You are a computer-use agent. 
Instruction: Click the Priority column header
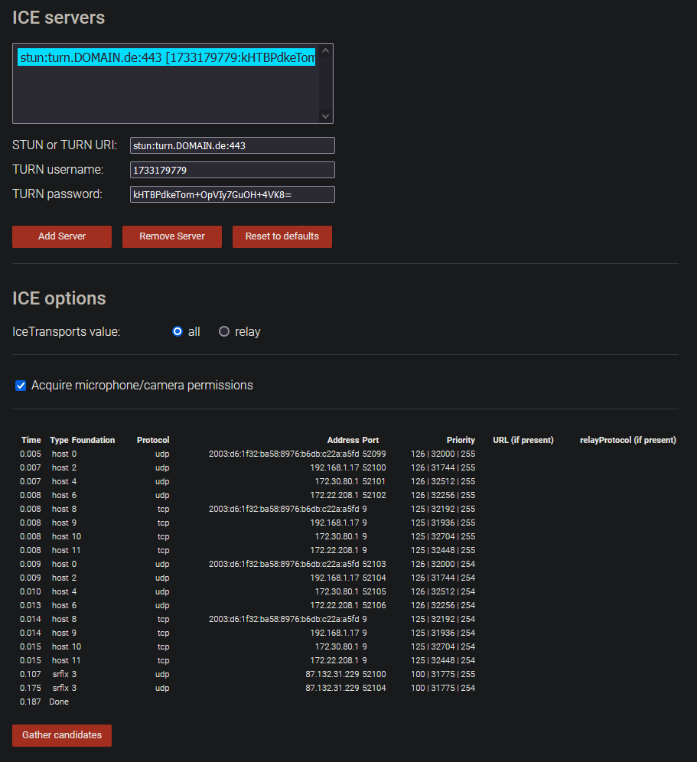tap(461, 440)
